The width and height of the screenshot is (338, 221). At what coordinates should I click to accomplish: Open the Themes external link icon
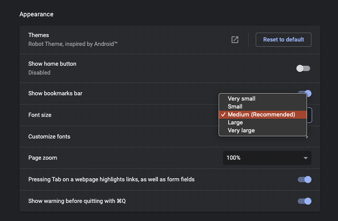(x=235, y=40)
